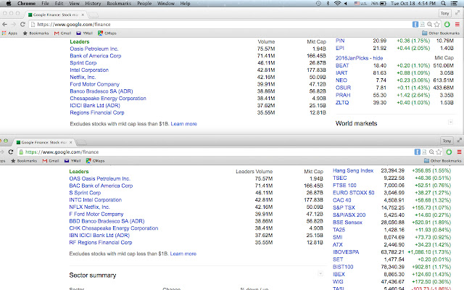This screenshot has width=464, height=290.
Task: Click blue 't' extension icon in top window
Action: [x=415, y=24]
